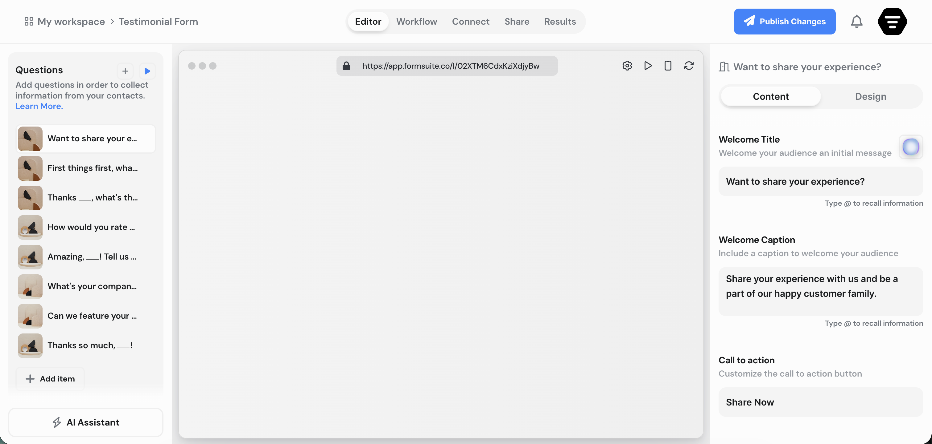Click the blue play icon in the Questions panel
The height and width of the screenshot is (444, 932).
pyautogui.click(x=147, y=71)
